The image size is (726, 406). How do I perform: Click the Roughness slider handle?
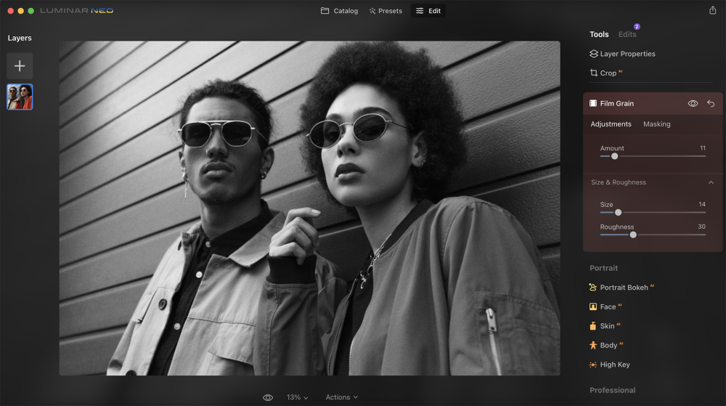point(633,235)
